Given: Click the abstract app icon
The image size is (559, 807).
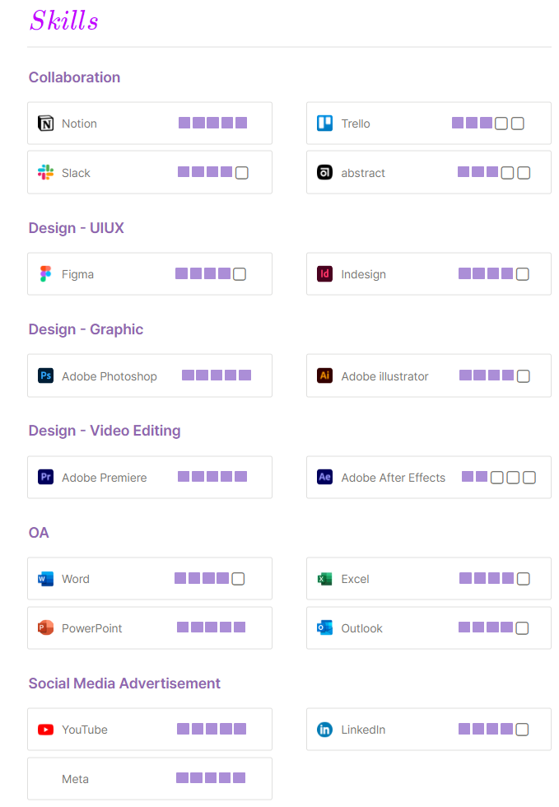Looking at the screenshot, I should (325, 172).
